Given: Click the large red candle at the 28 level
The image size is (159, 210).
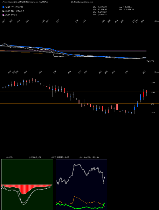Looking at the screenshot, I should [117, 107].
